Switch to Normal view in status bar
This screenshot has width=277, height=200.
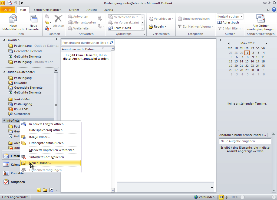[x=221, y=197]
